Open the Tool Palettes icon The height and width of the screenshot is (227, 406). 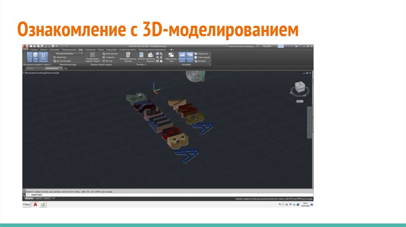tap(128, 56)
